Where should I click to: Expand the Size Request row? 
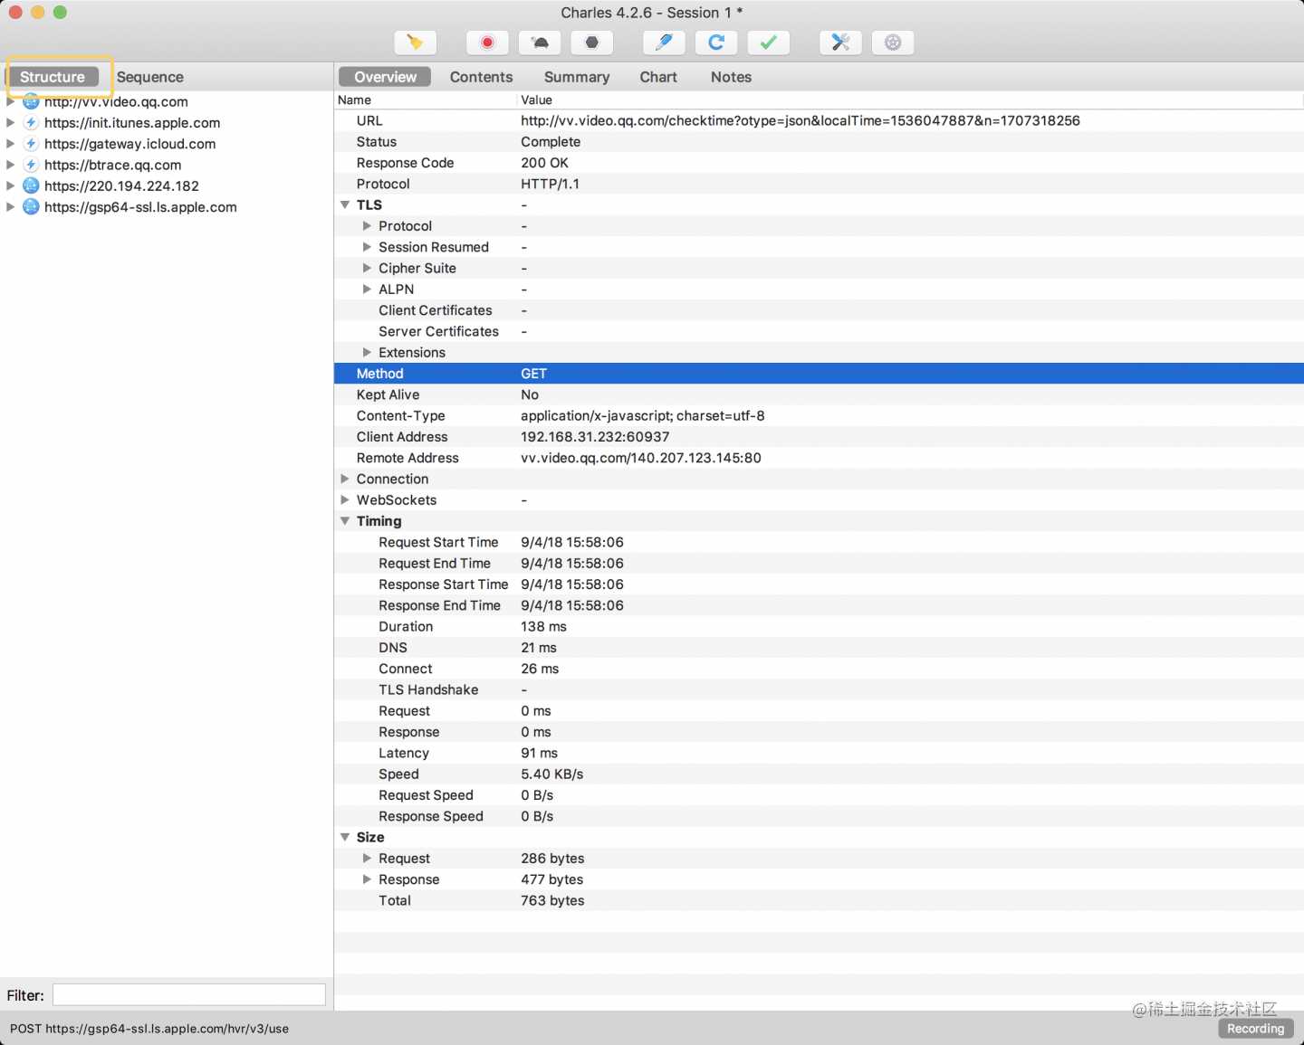click(x=367, y=858)
